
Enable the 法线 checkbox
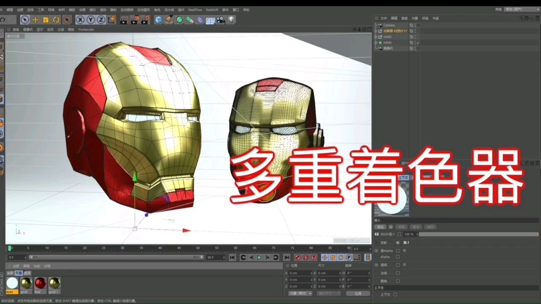[x=398, y=273]
